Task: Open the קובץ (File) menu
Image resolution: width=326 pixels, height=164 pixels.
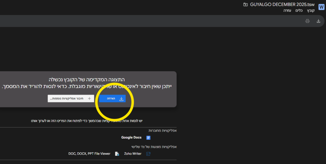Action: [x=311, y=11]
